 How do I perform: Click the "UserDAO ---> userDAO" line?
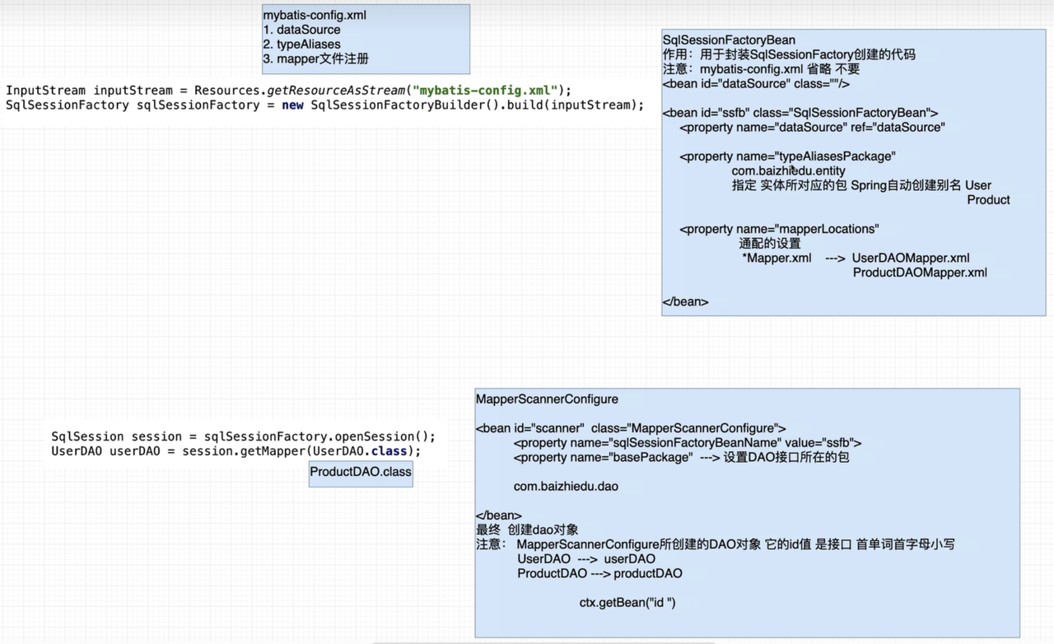click(586, 559)
